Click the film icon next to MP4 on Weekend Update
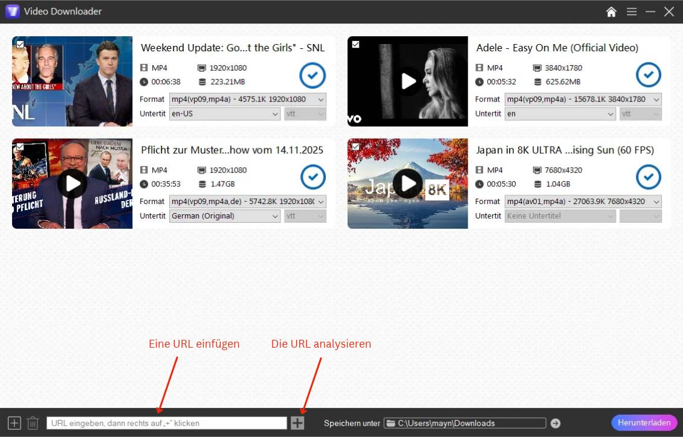Viewport: 683px width, 437px height. 144,68
